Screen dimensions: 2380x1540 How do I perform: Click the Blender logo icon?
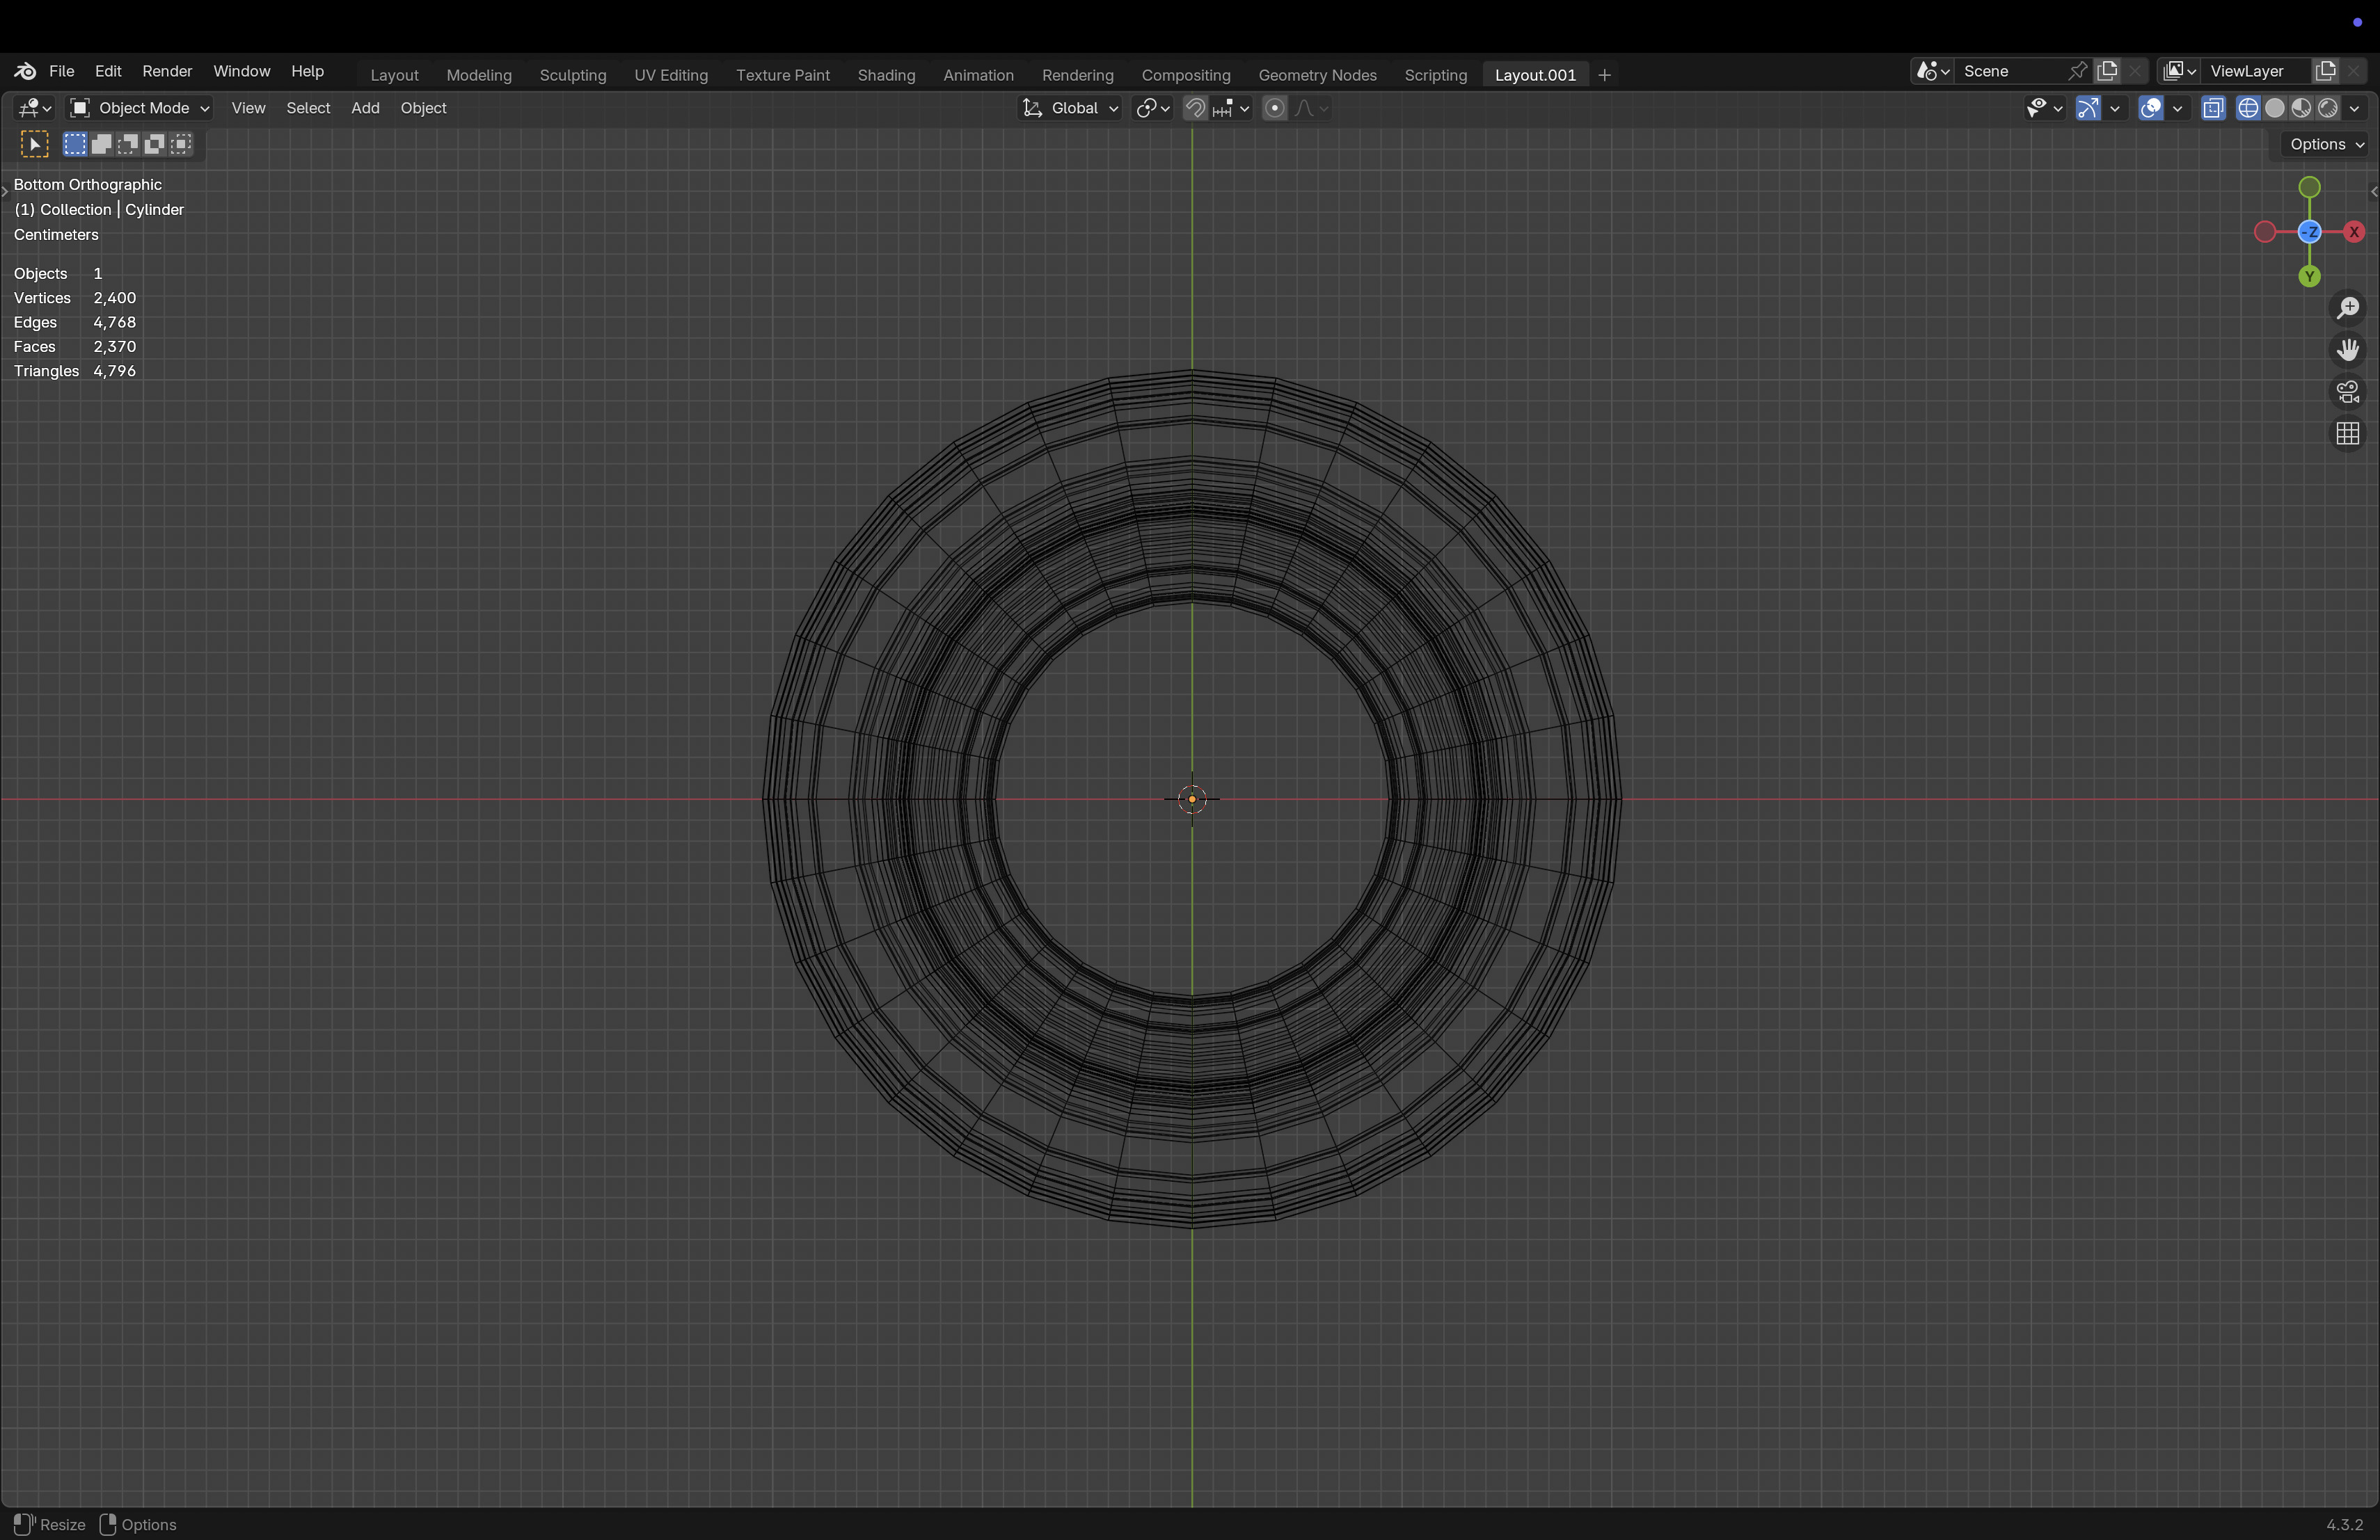25,71
